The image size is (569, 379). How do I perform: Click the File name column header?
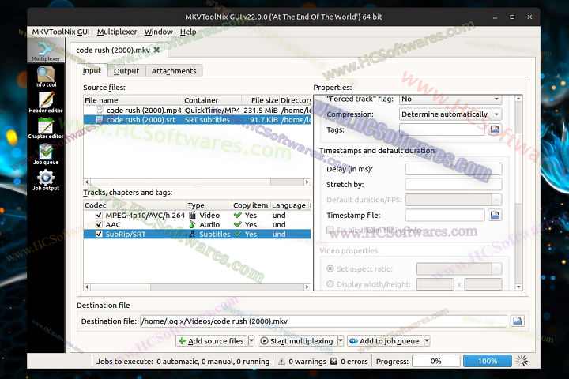tap(134, 100)
